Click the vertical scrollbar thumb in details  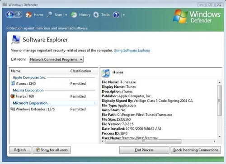[220, 100]
